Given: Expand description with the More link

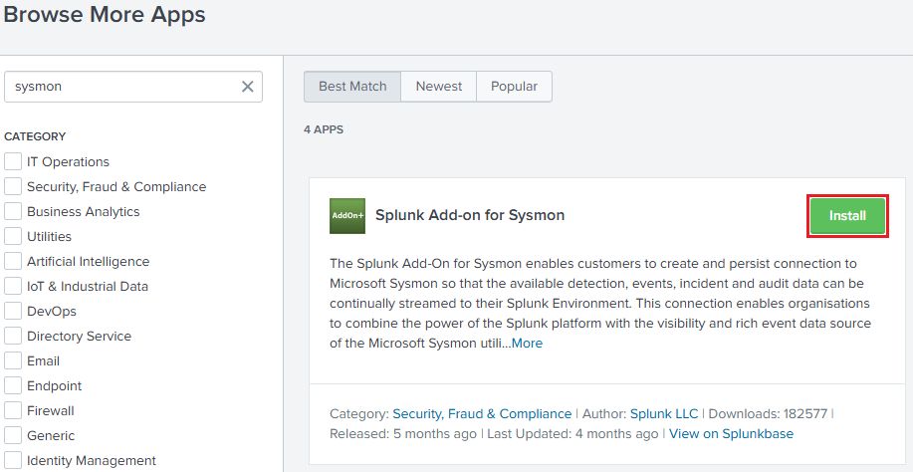Looking at the screenshot, I should point(527,344).
